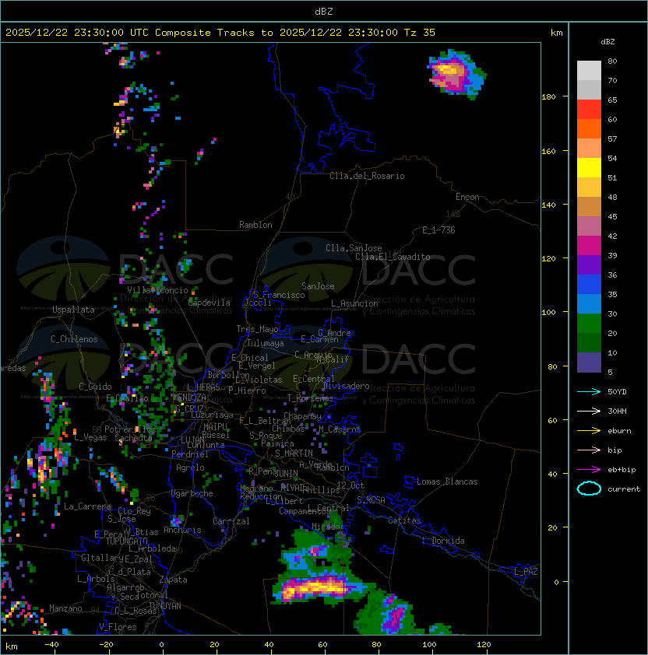Image resolution: width=648 pixels, height=655 pixels.
Task: Click the cyan 'current' ellipse symbol
Action: pos(589,489)
